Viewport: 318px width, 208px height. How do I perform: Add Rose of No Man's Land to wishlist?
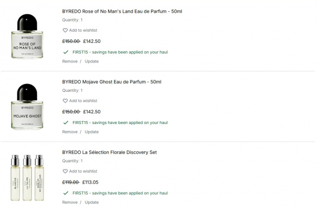(83, 30)
